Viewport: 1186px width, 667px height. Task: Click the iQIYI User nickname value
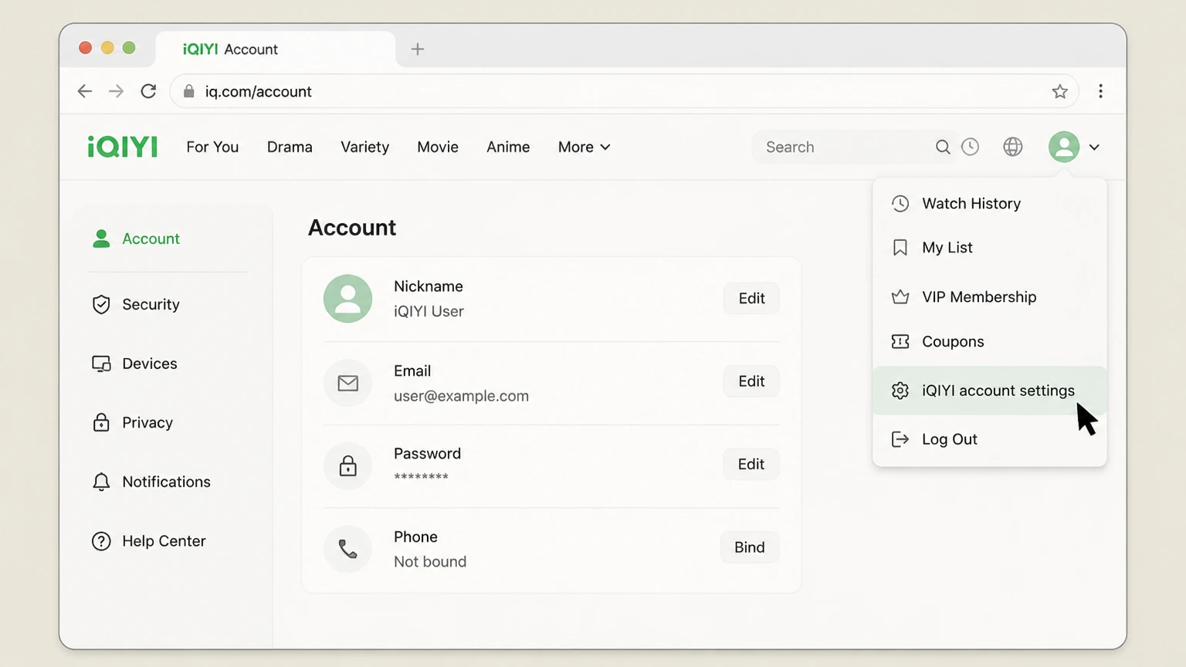(429, 311)
